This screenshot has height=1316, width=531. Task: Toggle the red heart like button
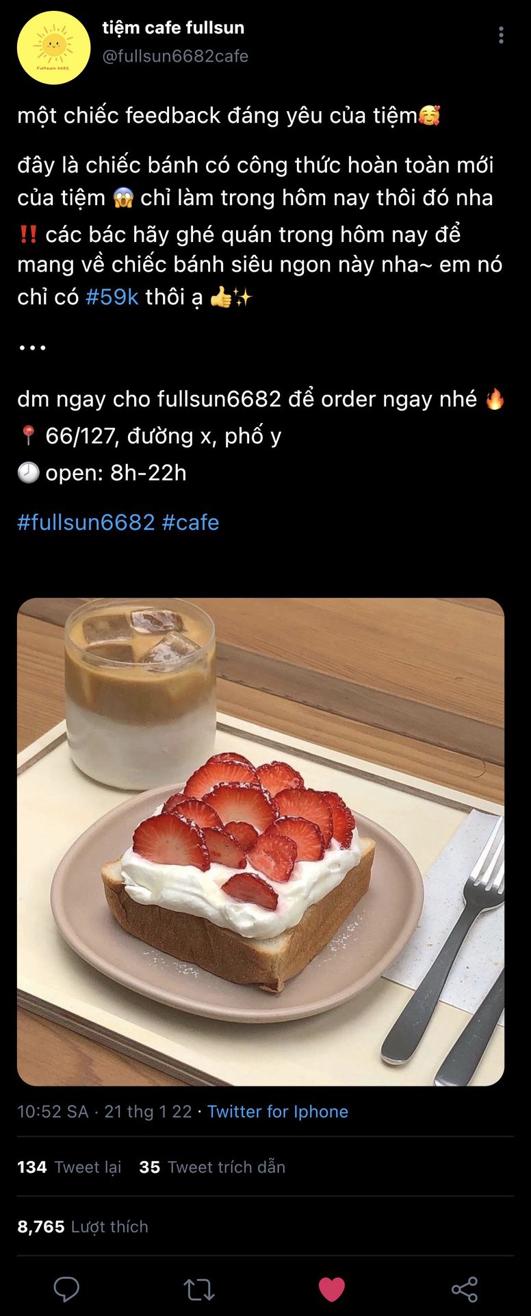(332, 1289)
